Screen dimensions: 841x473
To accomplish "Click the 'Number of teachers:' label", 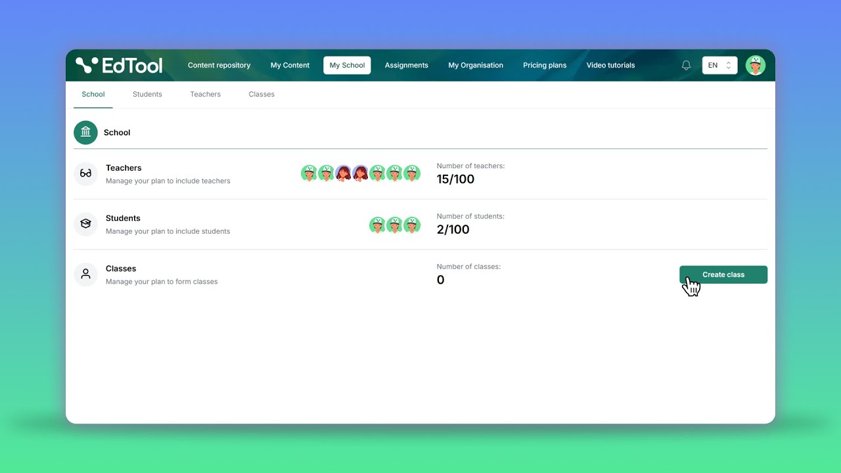I will 470,166.
